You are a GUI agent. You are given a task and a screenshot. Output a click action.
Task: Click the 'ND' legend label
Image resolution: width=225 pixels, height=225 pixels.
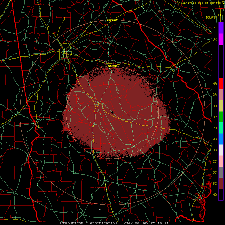pyautogui.click(x=214, y=195)
